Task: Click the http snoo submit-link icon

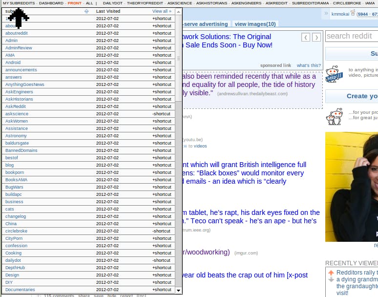Action: point(334,74)
